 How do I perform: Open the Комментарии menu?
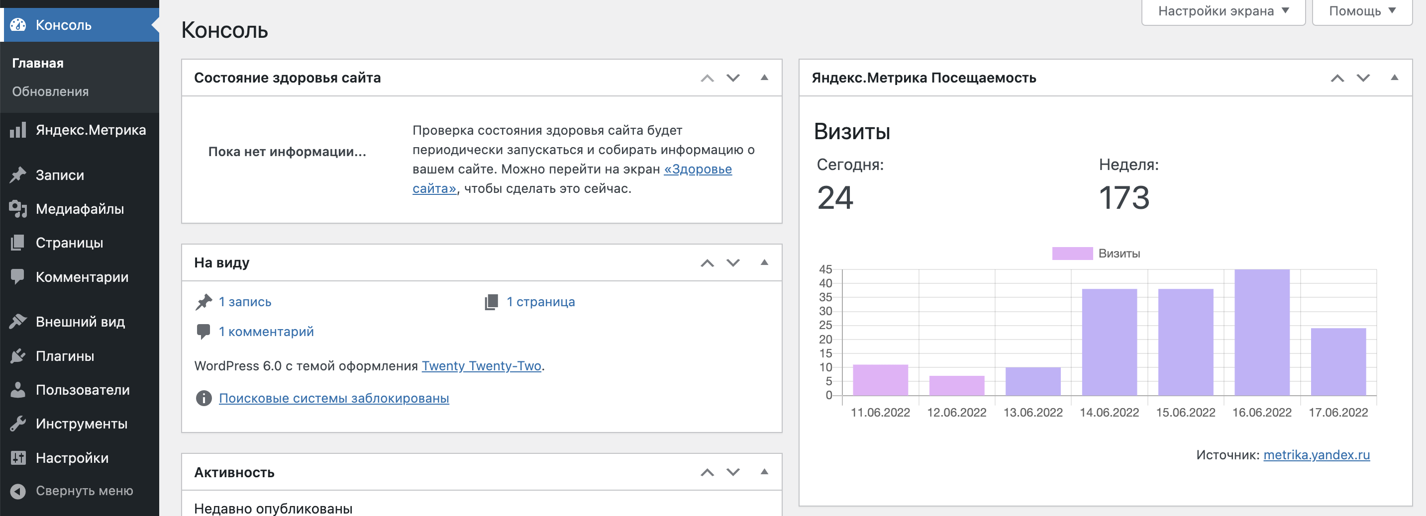(x=80, y=276)
